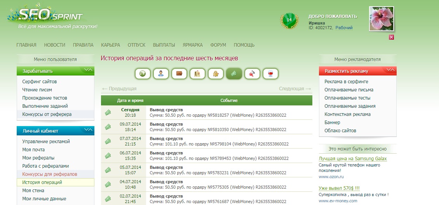Click the wine glass filter icon
This screenshot has width=439, height=205.
pyautogui.click(x=270, y=74)
